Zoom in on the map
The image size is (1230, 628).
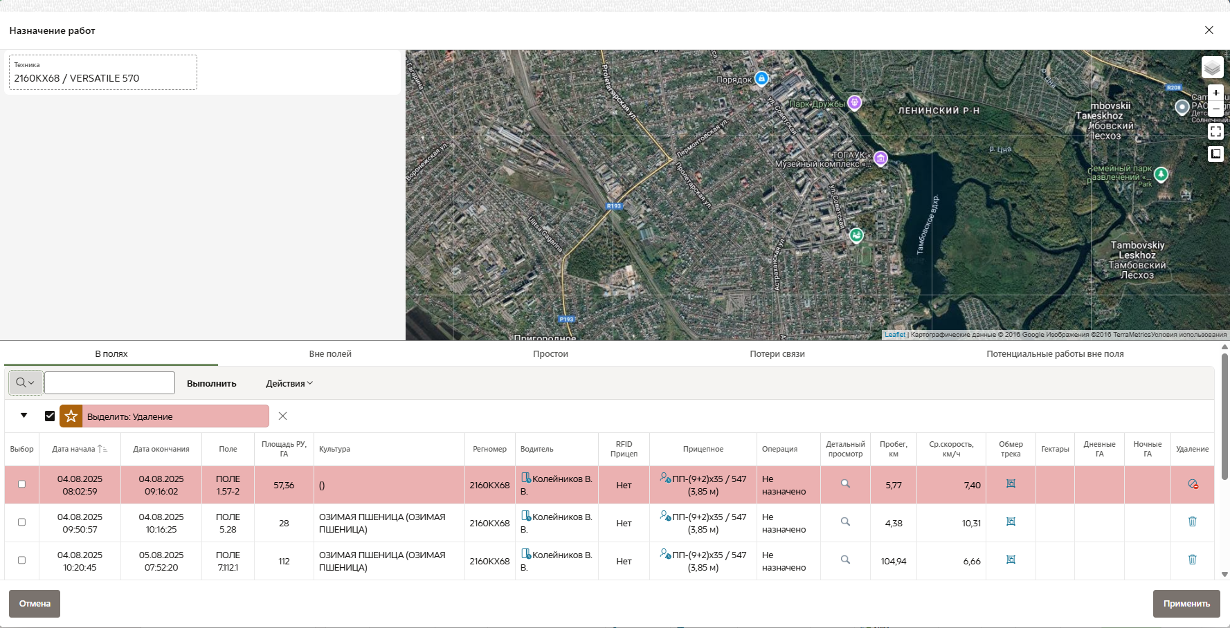(x=1215, y=93)
